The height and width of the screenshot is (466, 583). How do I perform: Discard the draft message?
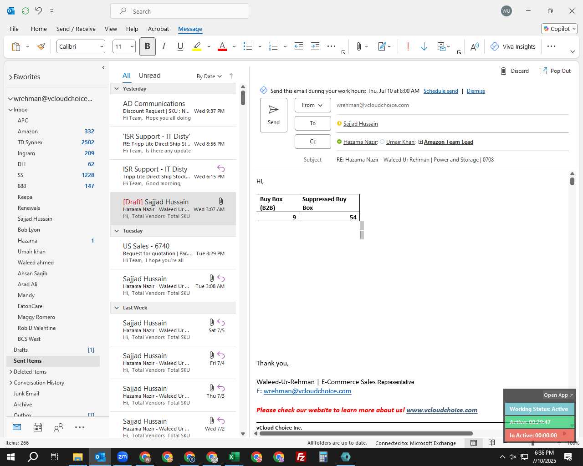[515, 71]
